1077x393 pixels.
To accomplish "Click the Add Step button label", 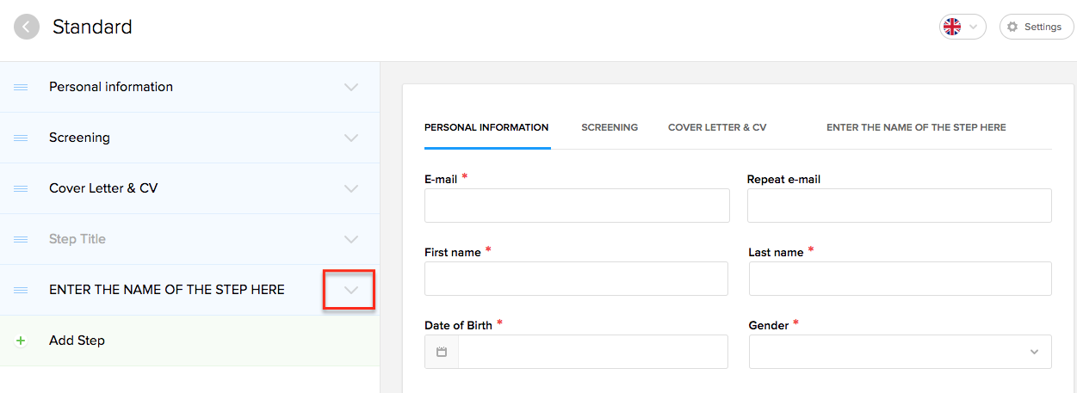I will tap(77, 341).
